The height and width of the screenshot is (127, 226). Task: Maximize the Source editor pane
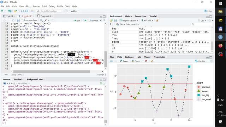104,17
